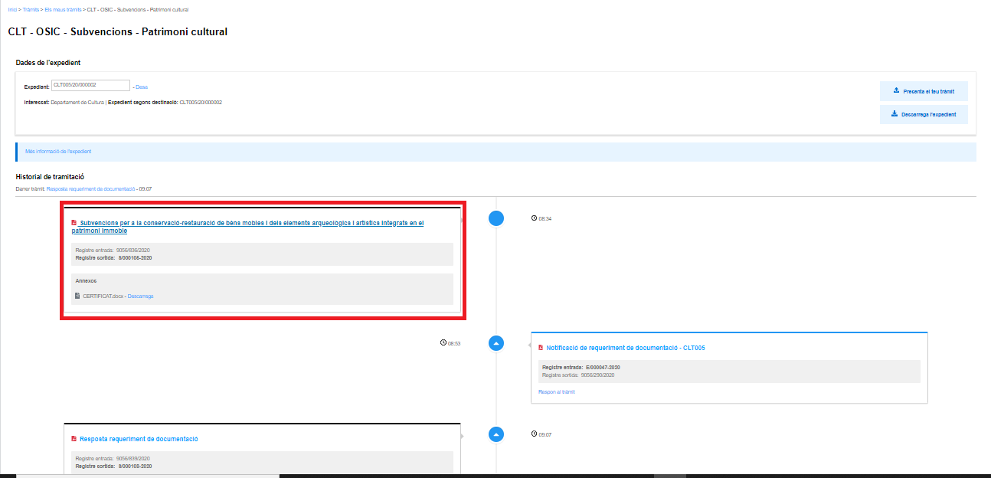Go to 'Inici' in the breadcrumb
The height and width of the screenshot is (478, 991).
pyautogui.click(x=12, y=10)
